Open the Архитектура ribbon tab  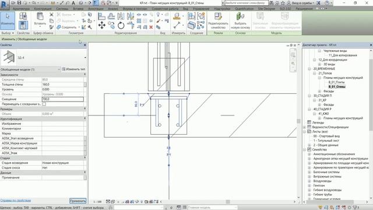coord(22,9)
